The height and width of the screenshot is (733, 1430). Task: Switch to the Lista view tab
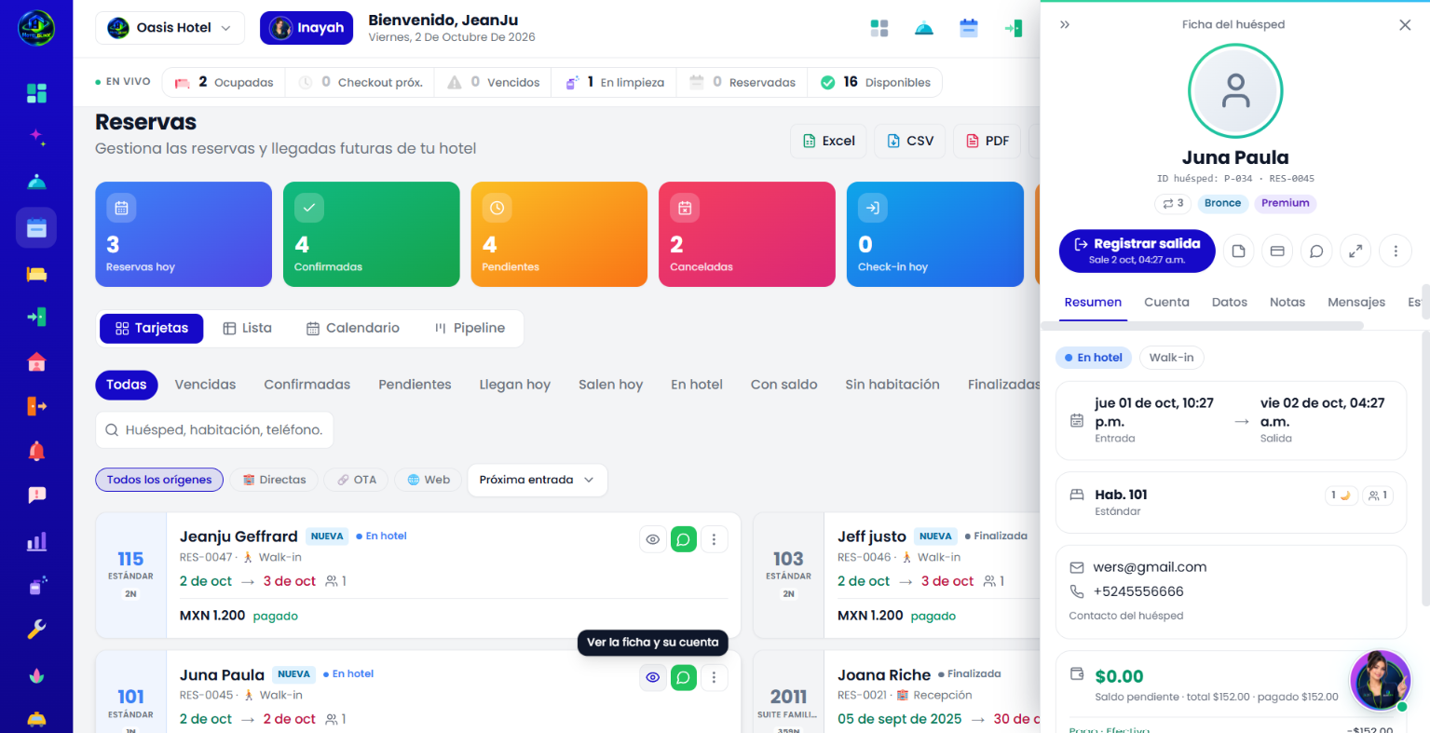(x=248, y=328)
